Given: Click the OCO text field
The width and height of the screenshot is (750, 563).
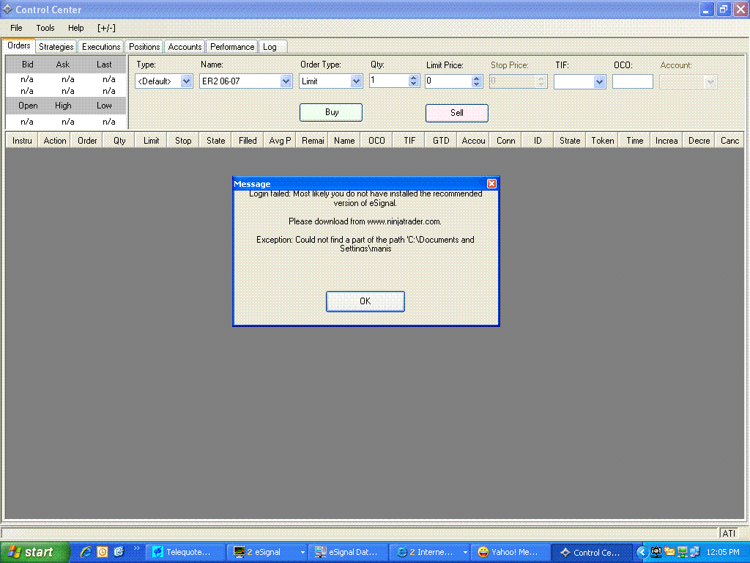Looking at the screenshot, I should click(632, 81).
